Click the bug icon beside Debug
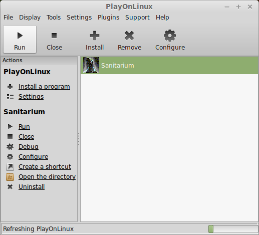Image resolution: width=259 pixels, height=235 pixels. pyautogui.click(x=10, y=147)
